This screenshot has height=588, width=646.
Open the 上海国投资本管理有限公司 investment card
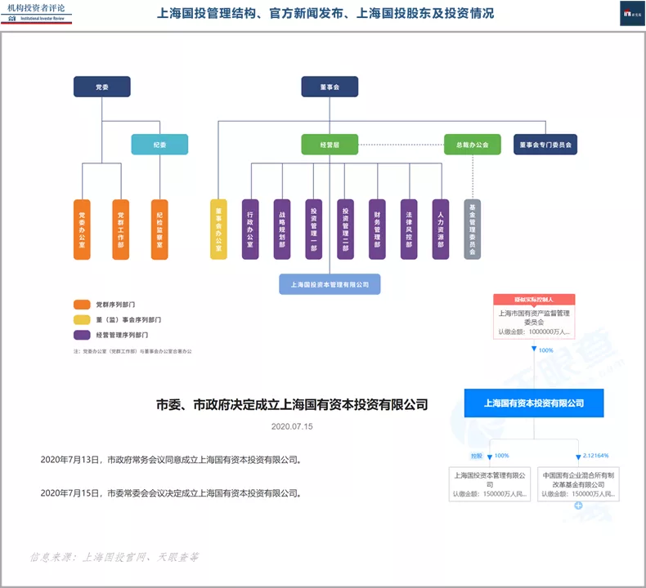pyautogui.click(x=490, y=484)
